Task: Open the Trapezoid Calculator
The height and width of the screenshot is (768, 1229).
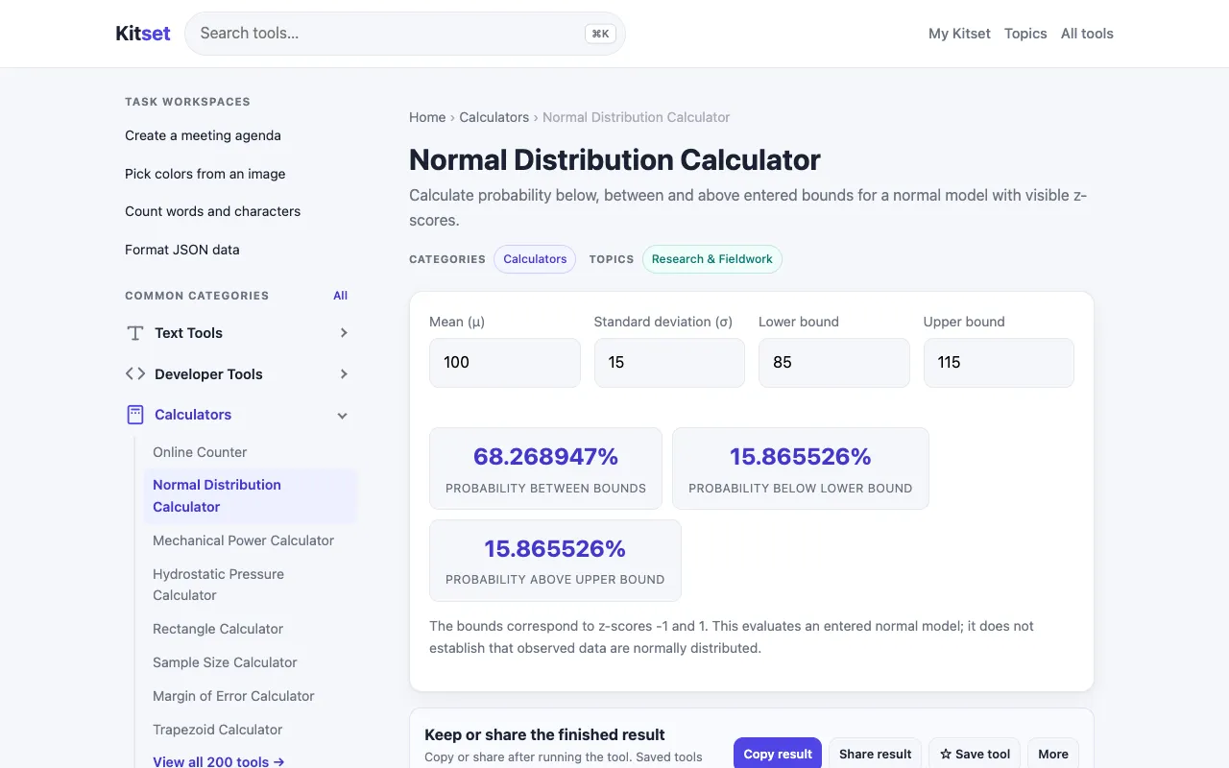Action: (x=217, y=730)
